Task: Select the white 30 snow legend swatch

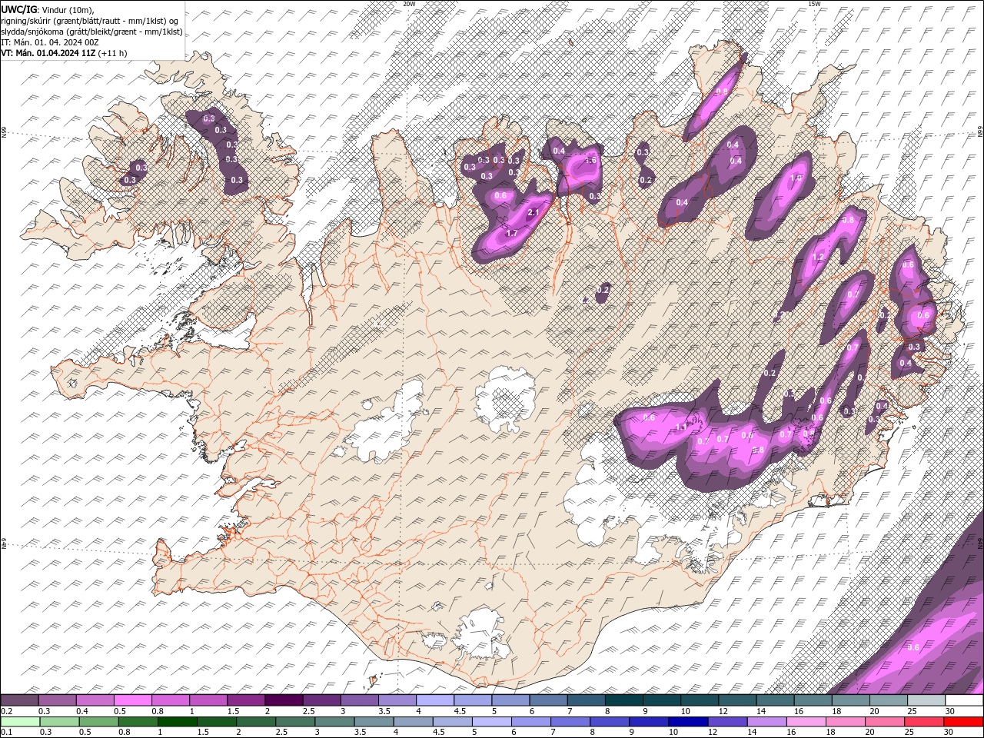Action: point(963,700)
